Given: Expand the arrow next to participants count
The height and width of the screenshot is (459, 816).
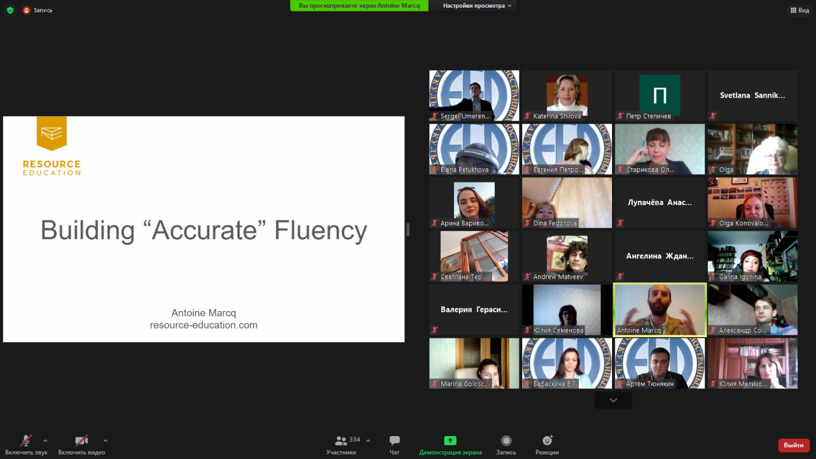Looking at the screenshot, I should (368, 441).
